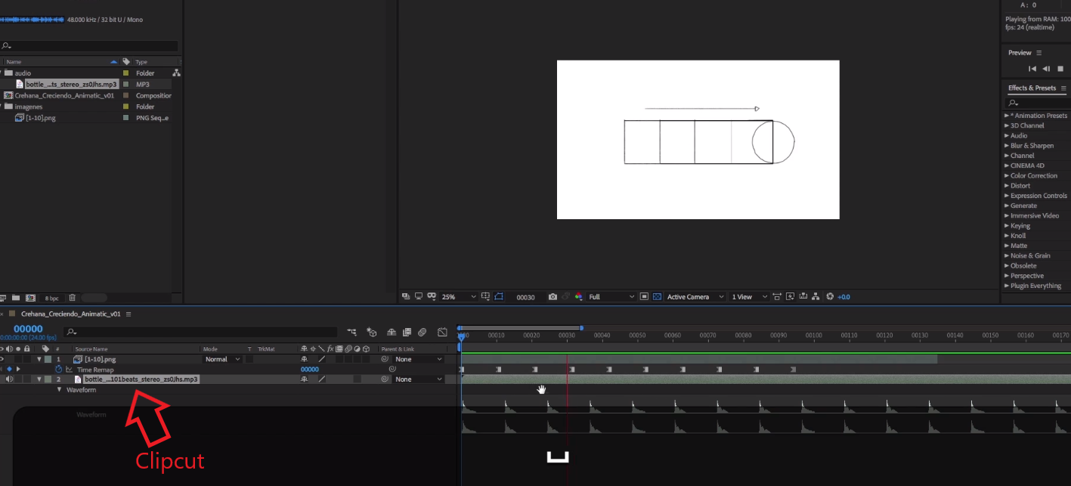Take a snapshot with the camera icon
This screenshot has width=1071, height=486.
pos(553,296)
